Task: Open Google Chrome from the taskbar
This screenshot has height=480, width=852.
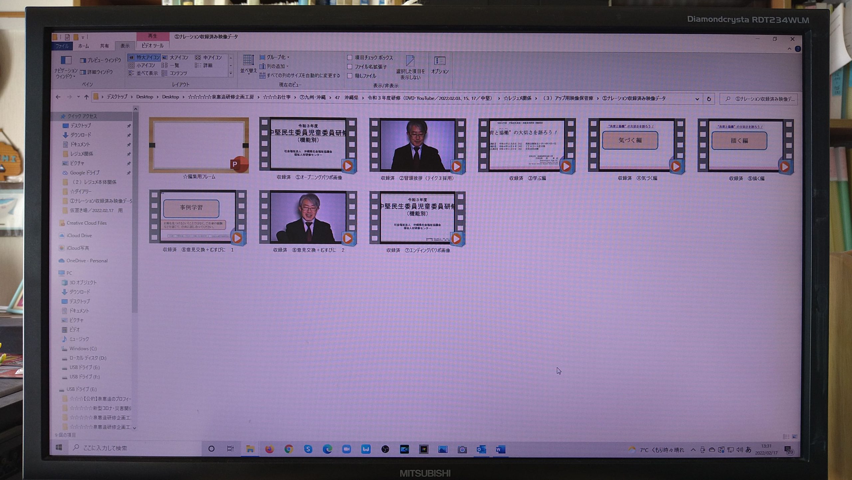Action: 289,449
